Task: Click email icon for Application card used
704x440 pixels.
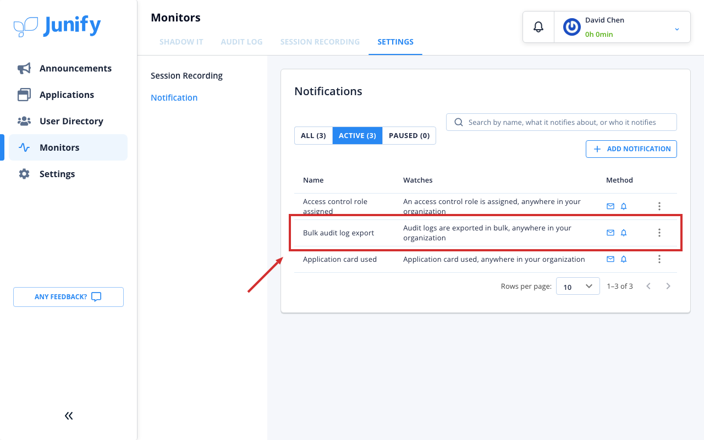Action: 610,259
